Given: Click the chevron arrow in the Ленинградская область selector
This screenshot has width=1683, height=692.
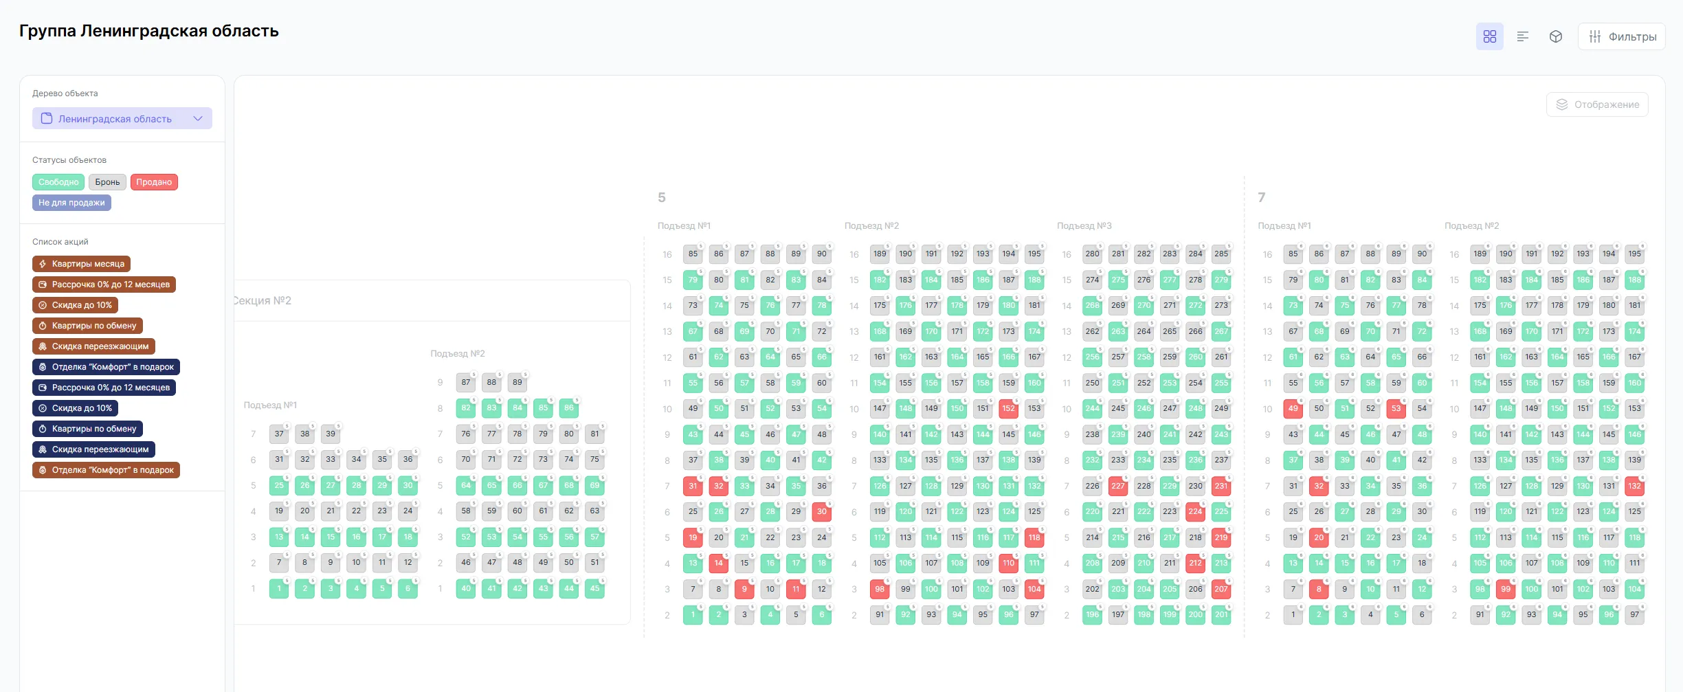Looking at the screenshot, I should 198,118.
